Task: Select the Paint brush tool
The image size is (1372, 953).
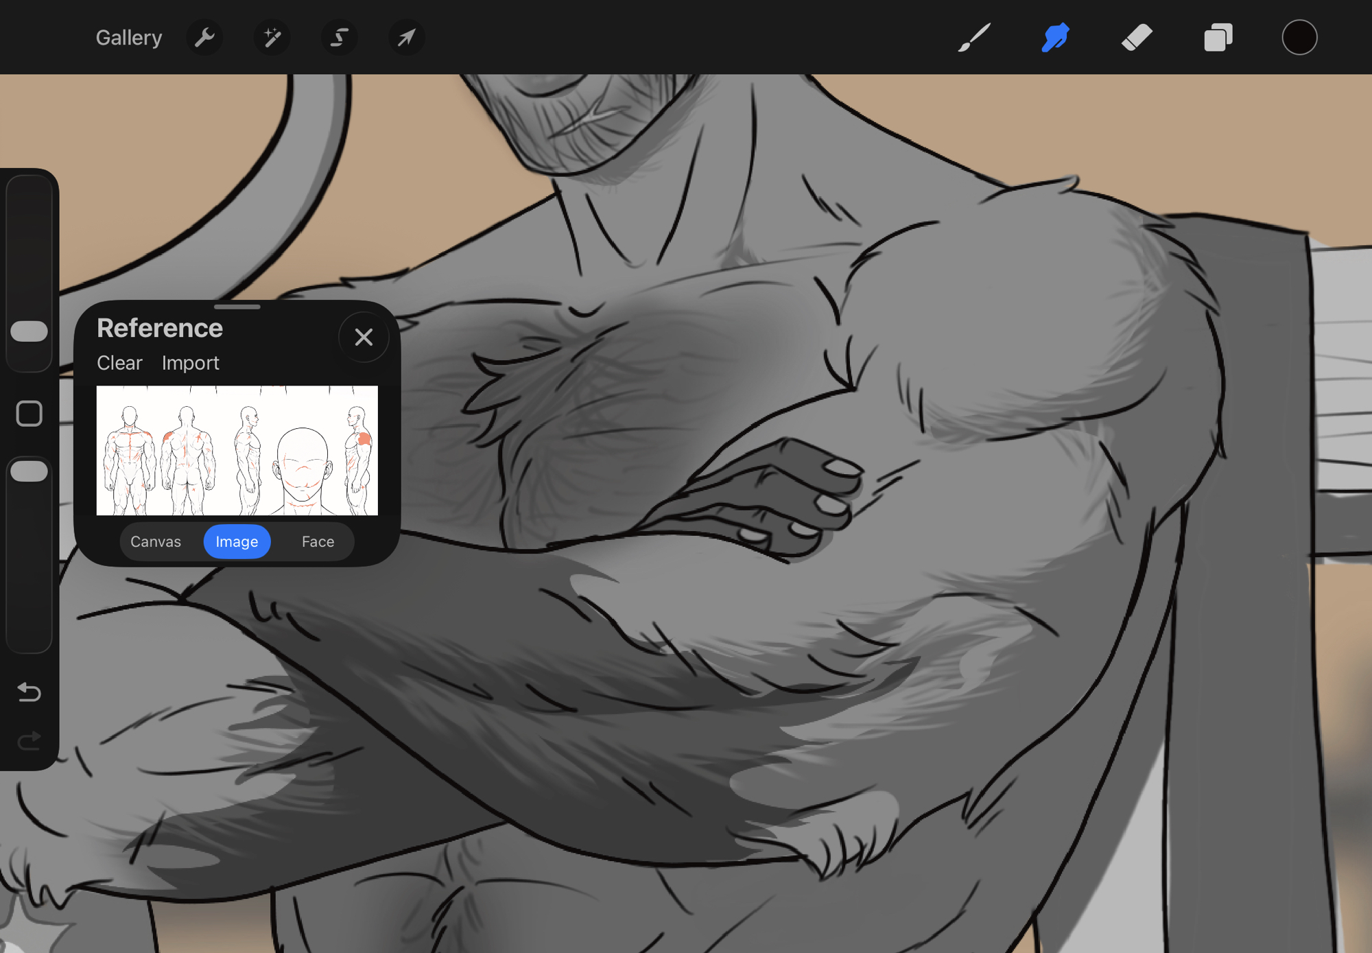Action: click(x=974, y=37)
